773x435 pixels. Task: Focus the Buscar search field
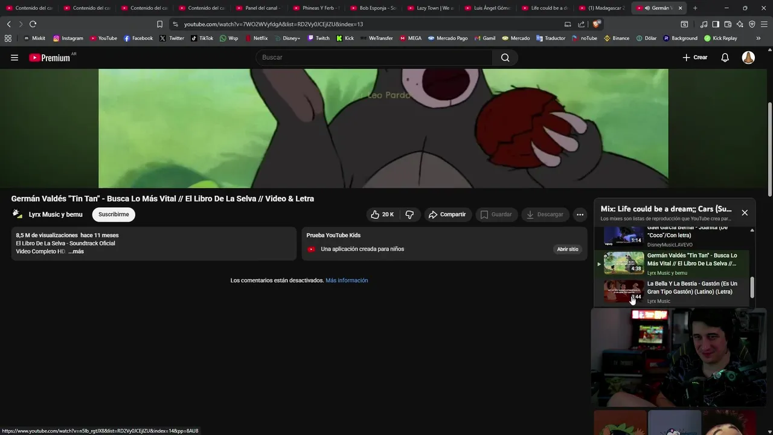click(374, 57)
